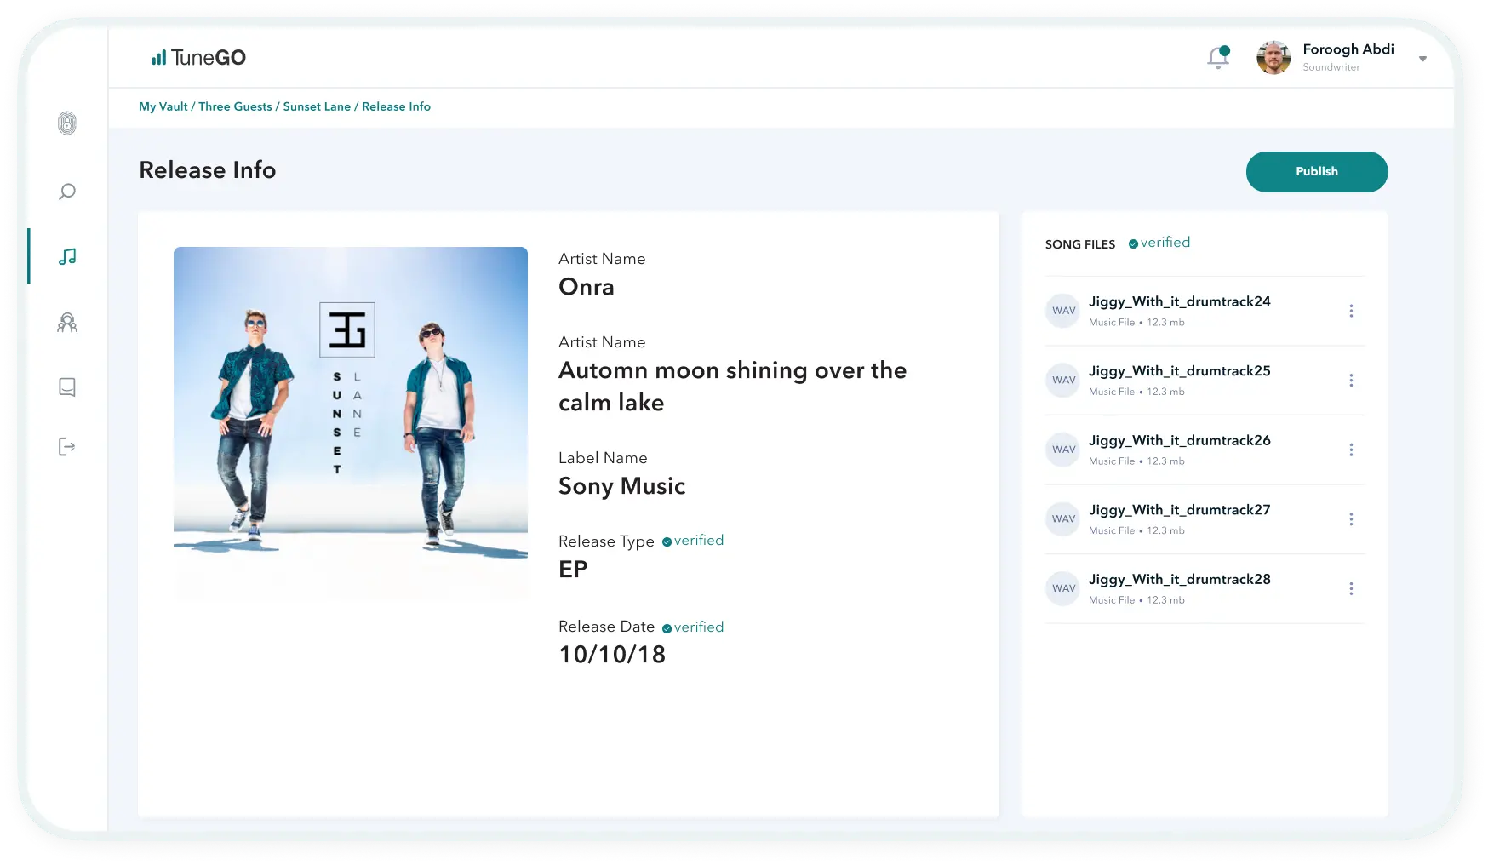Navigate to Sunset Lane breadcrumb
The height and width of the screenshot is (865, 1488).
317,106
